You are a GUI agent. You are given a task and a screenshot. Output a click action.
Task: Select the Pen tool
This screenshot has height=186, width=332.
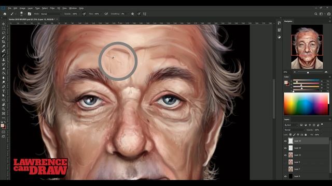point(4,87)
